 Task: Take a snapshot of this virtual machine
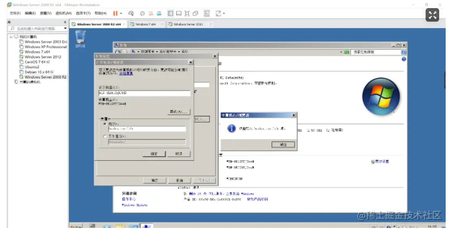point(143,14)
